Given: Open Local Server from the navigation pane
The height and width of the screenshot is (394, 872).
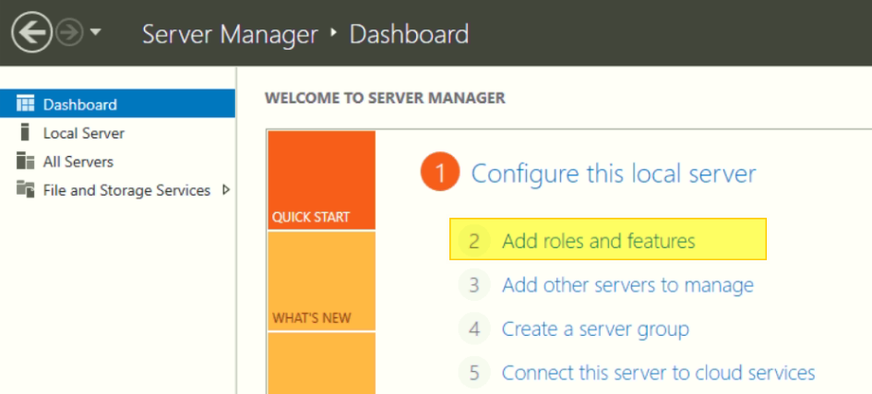Looking at the screenshot, I should tap(83, 133).
